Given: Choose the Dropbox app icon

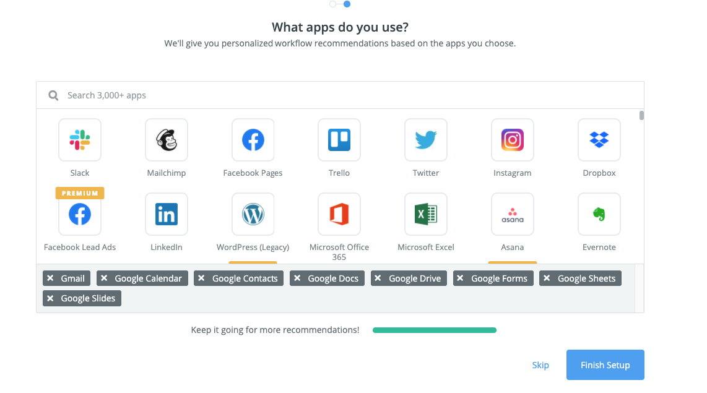Looking at the screenshot, I should [599, 140].
